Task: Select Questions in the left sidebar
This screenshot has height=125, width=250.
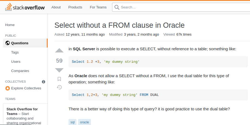Action: click(x=25, y=43)
